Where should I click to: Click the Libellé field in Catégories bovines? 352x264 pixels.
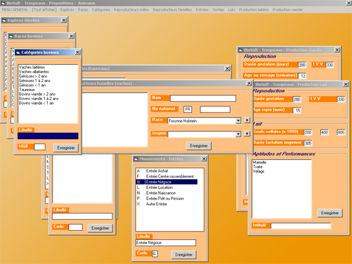pos(48,136)
